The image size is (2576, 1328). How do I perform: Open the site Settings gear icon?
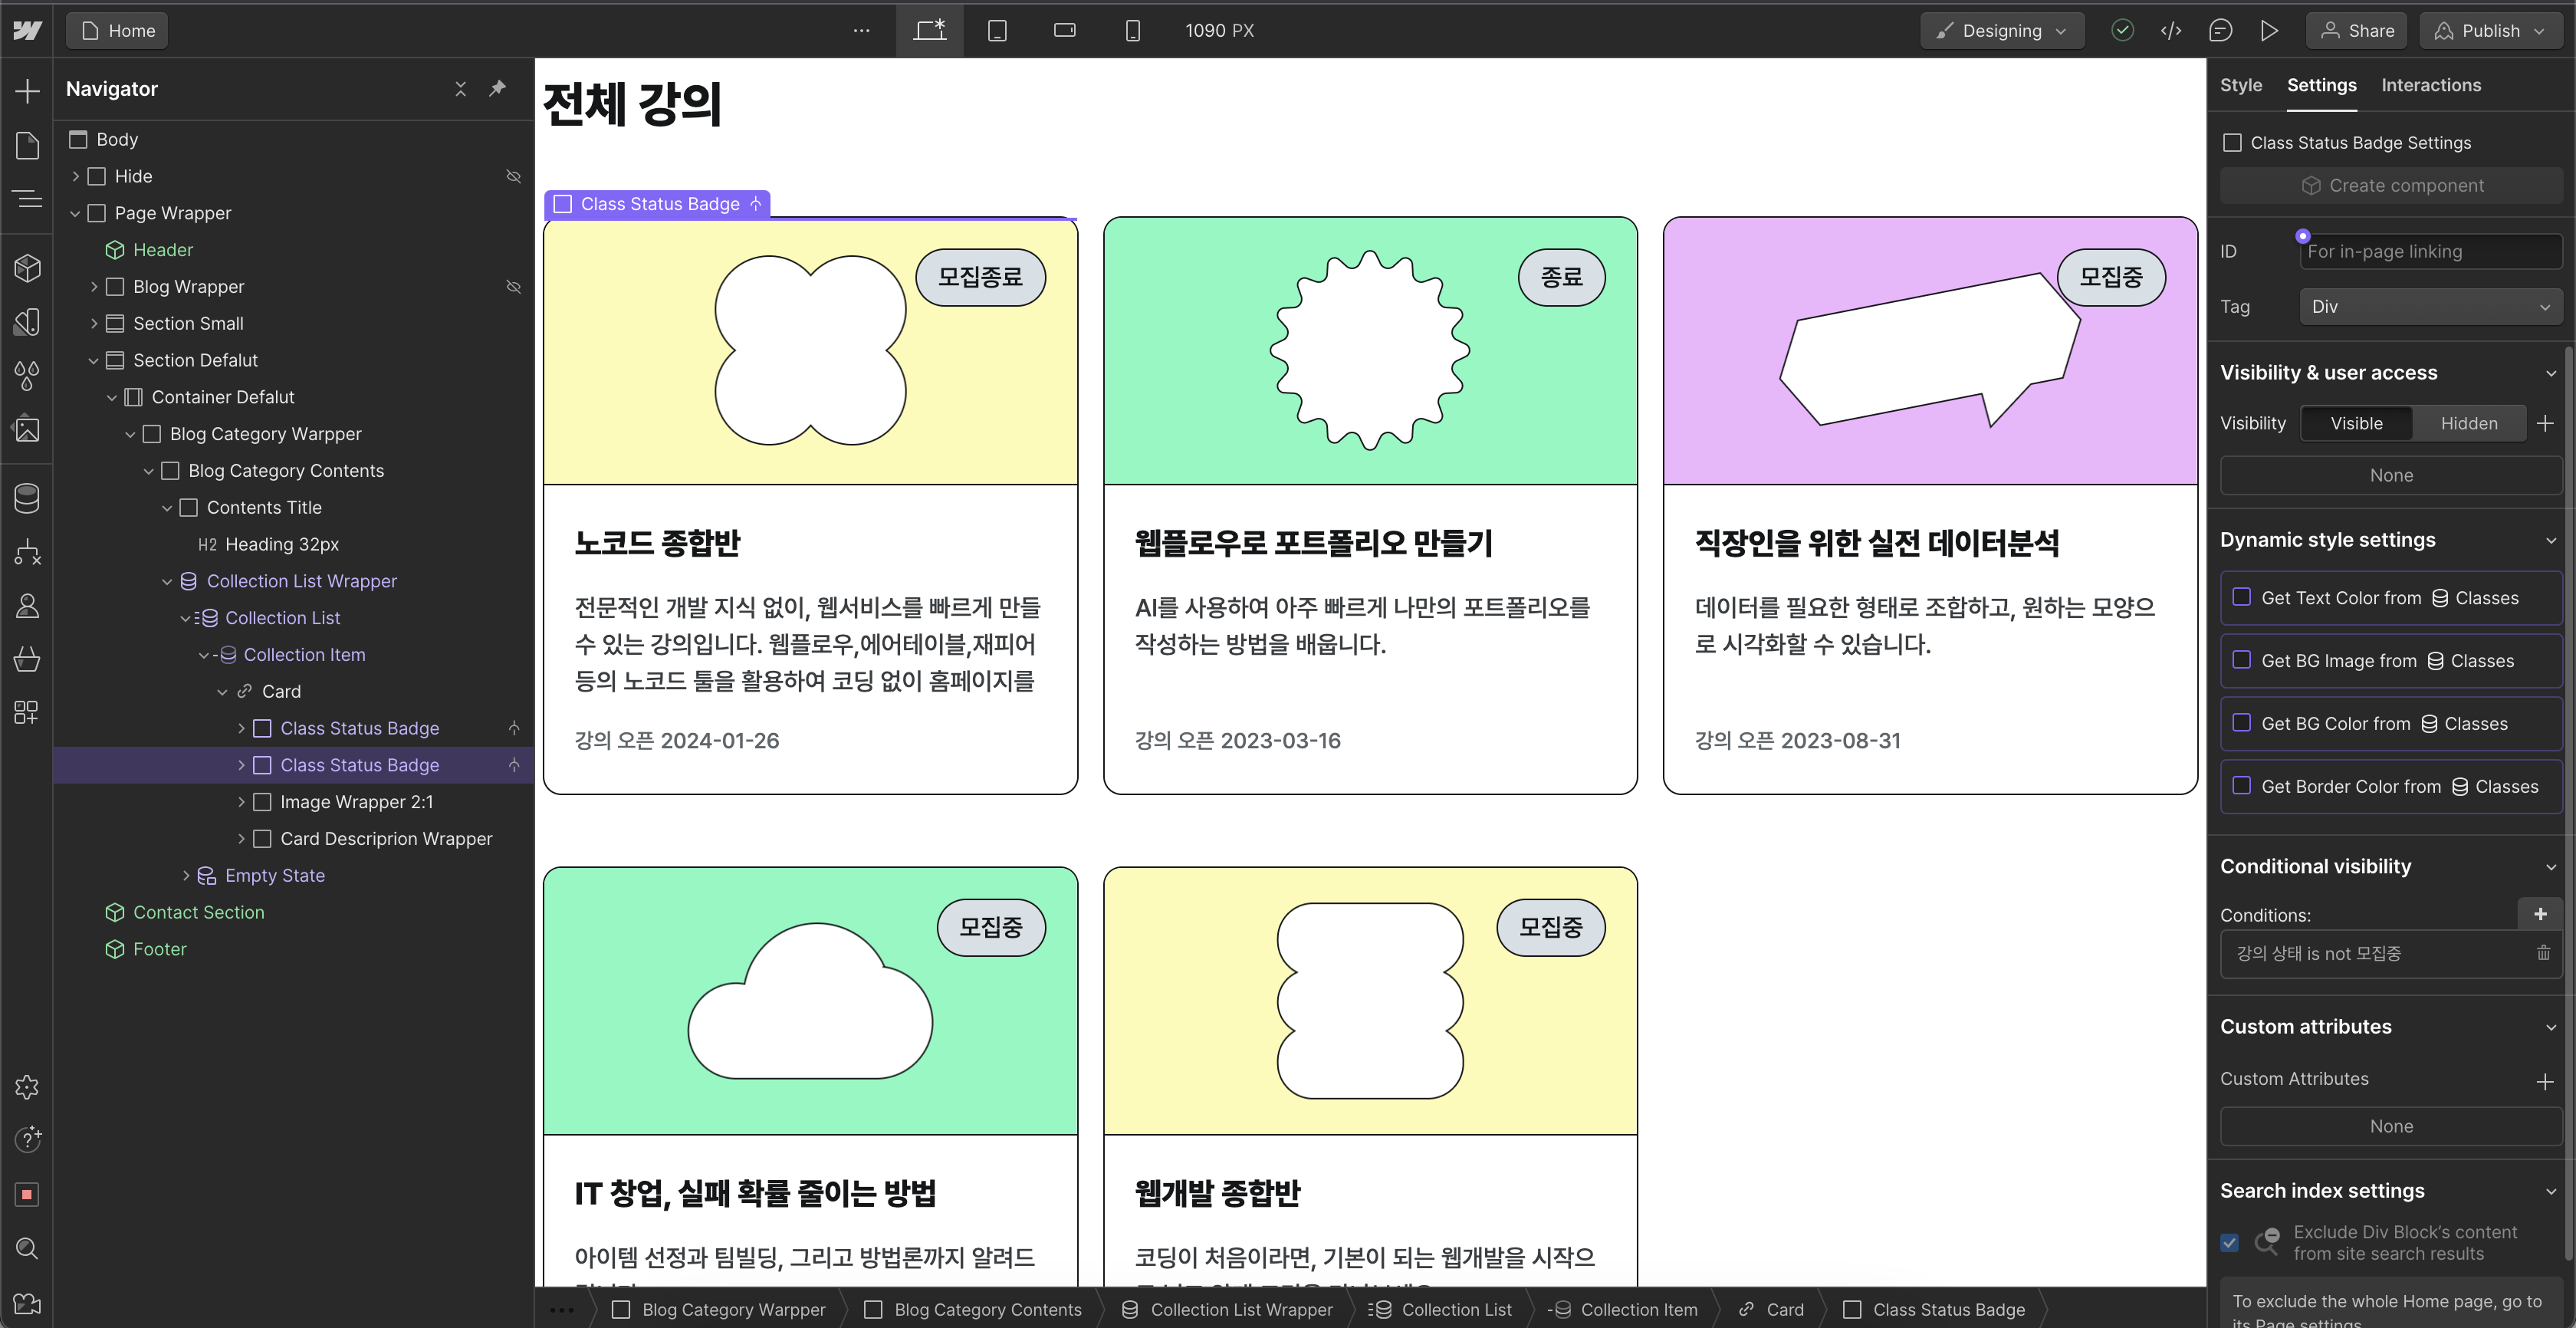click(x=27, y=1087)
